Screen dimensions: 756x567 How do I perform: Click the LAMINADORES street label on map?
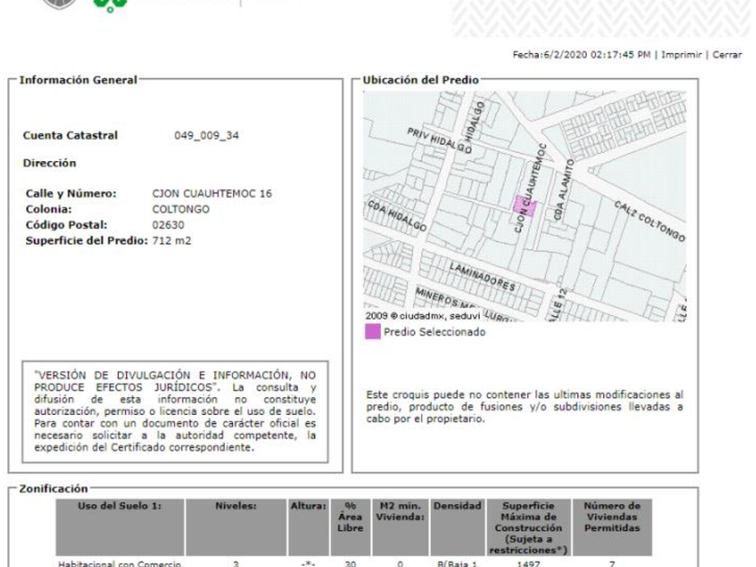(x=482, y=277)
